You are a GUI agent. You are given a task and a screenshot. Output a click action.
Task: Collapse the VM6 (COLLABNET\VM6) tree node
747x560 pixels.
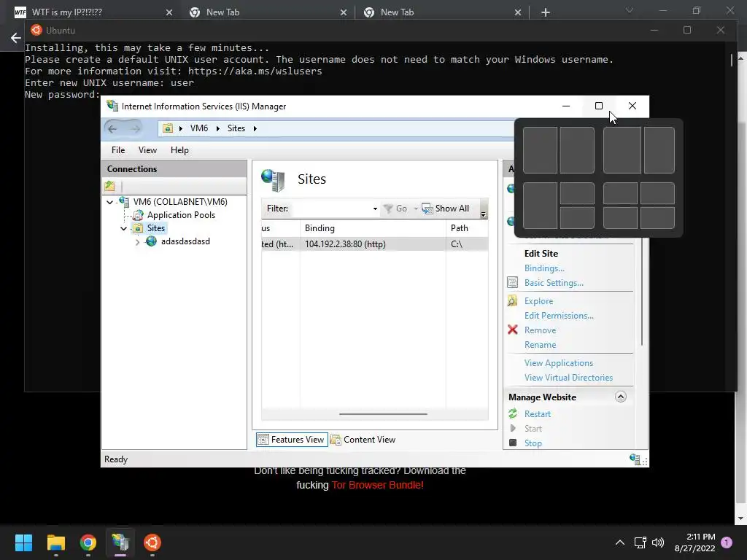110,202
